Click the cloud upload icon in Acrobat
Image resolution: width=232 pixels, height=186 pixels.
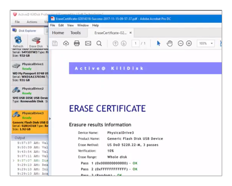(x=66, y=43)
